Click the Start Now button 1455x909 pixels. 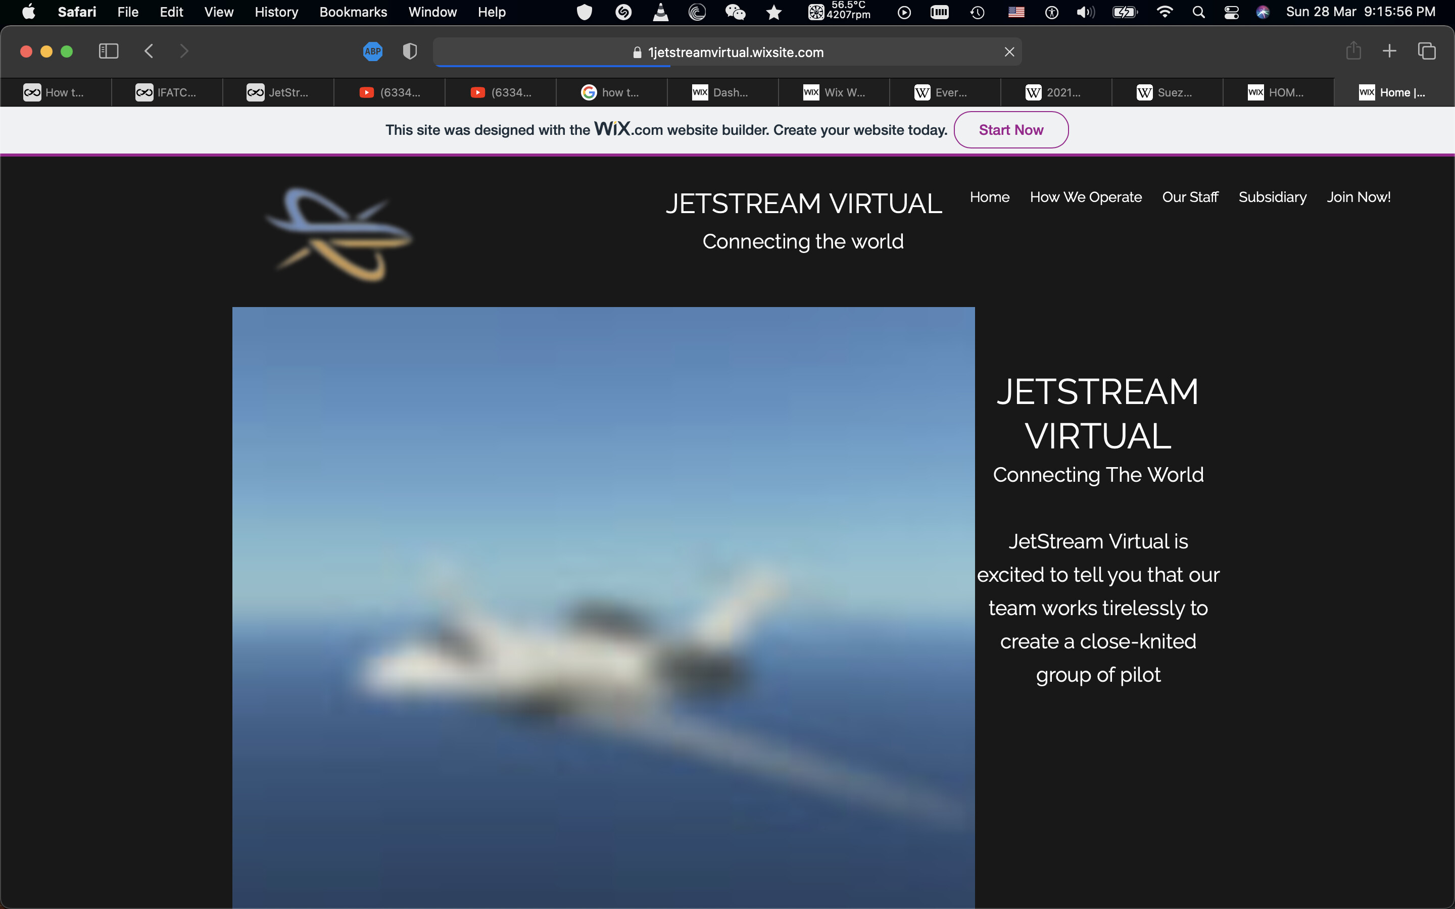1011,130
